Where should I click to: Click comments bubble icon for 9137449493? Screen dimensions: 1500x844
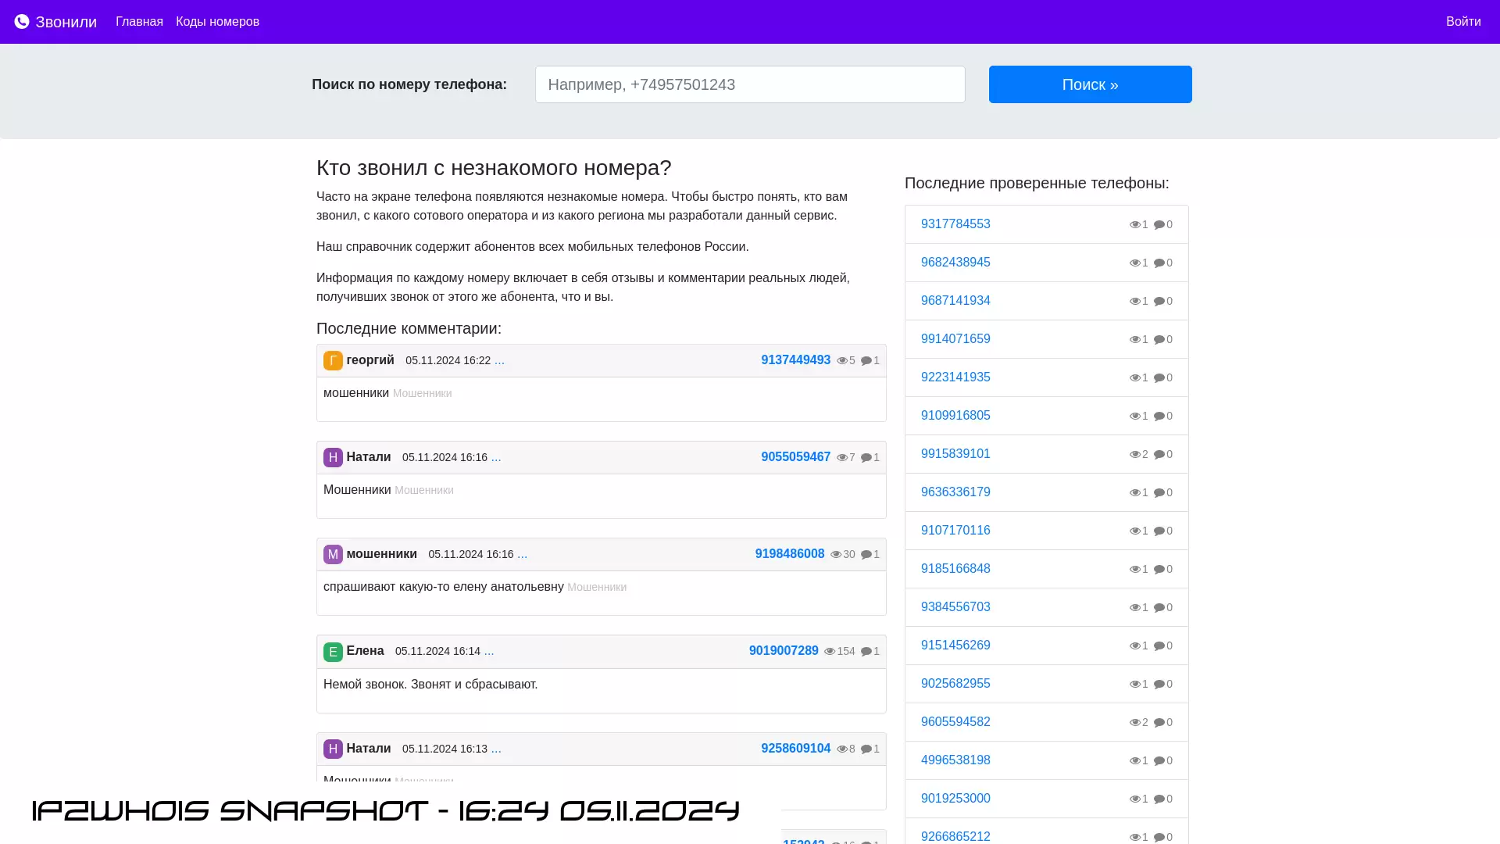(866, 361)
